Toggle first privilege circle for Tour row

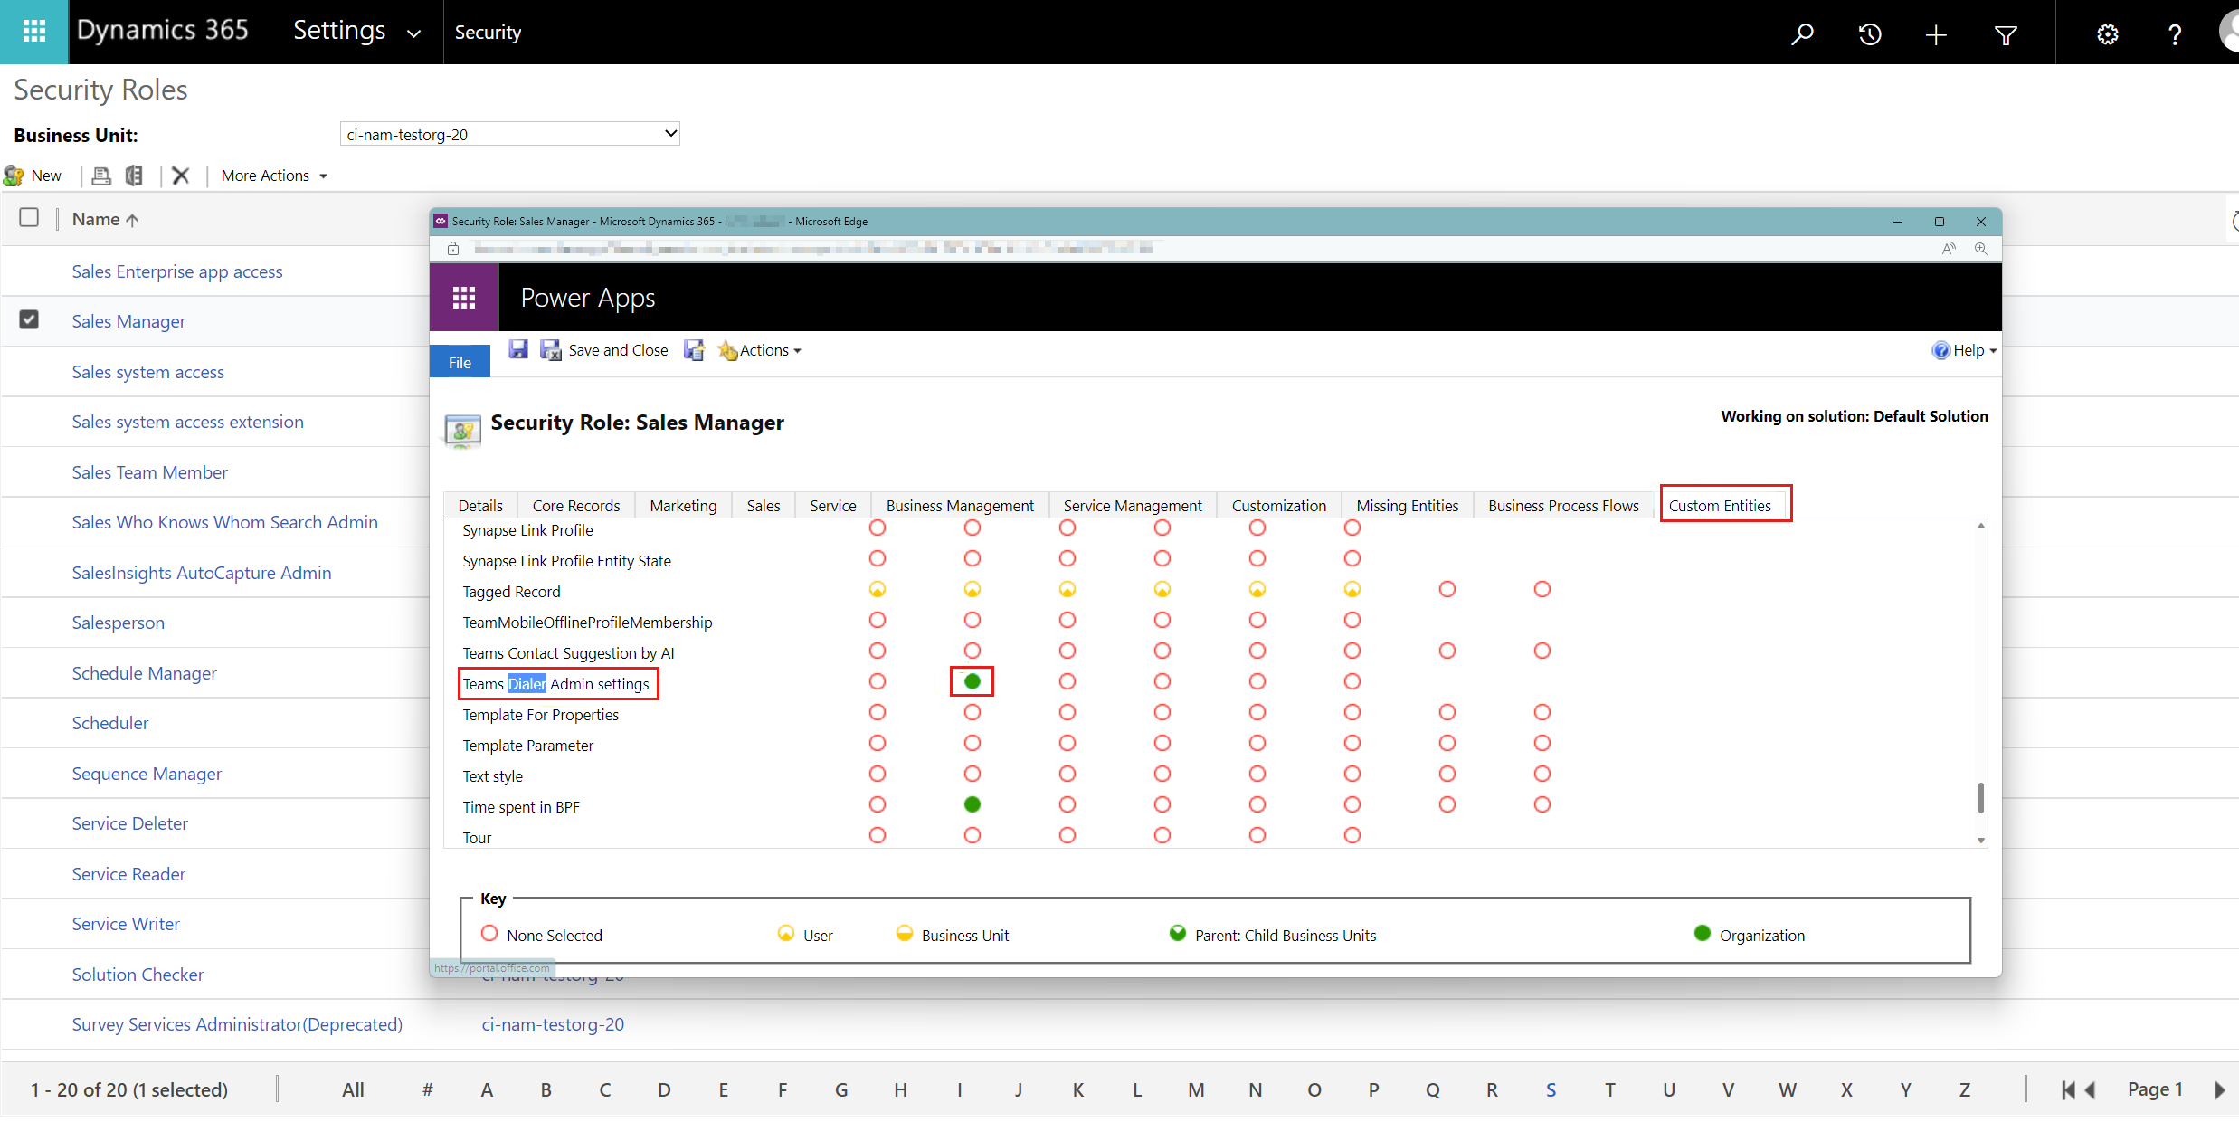878,835
